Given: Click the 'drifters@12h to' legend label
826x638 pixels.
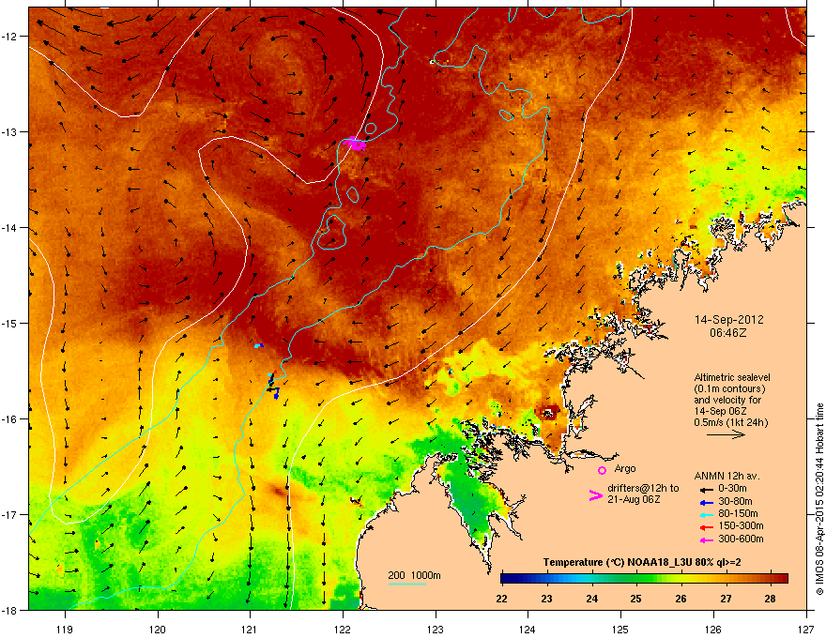Looking at the screenshot, I should click(x=643, y=488).
